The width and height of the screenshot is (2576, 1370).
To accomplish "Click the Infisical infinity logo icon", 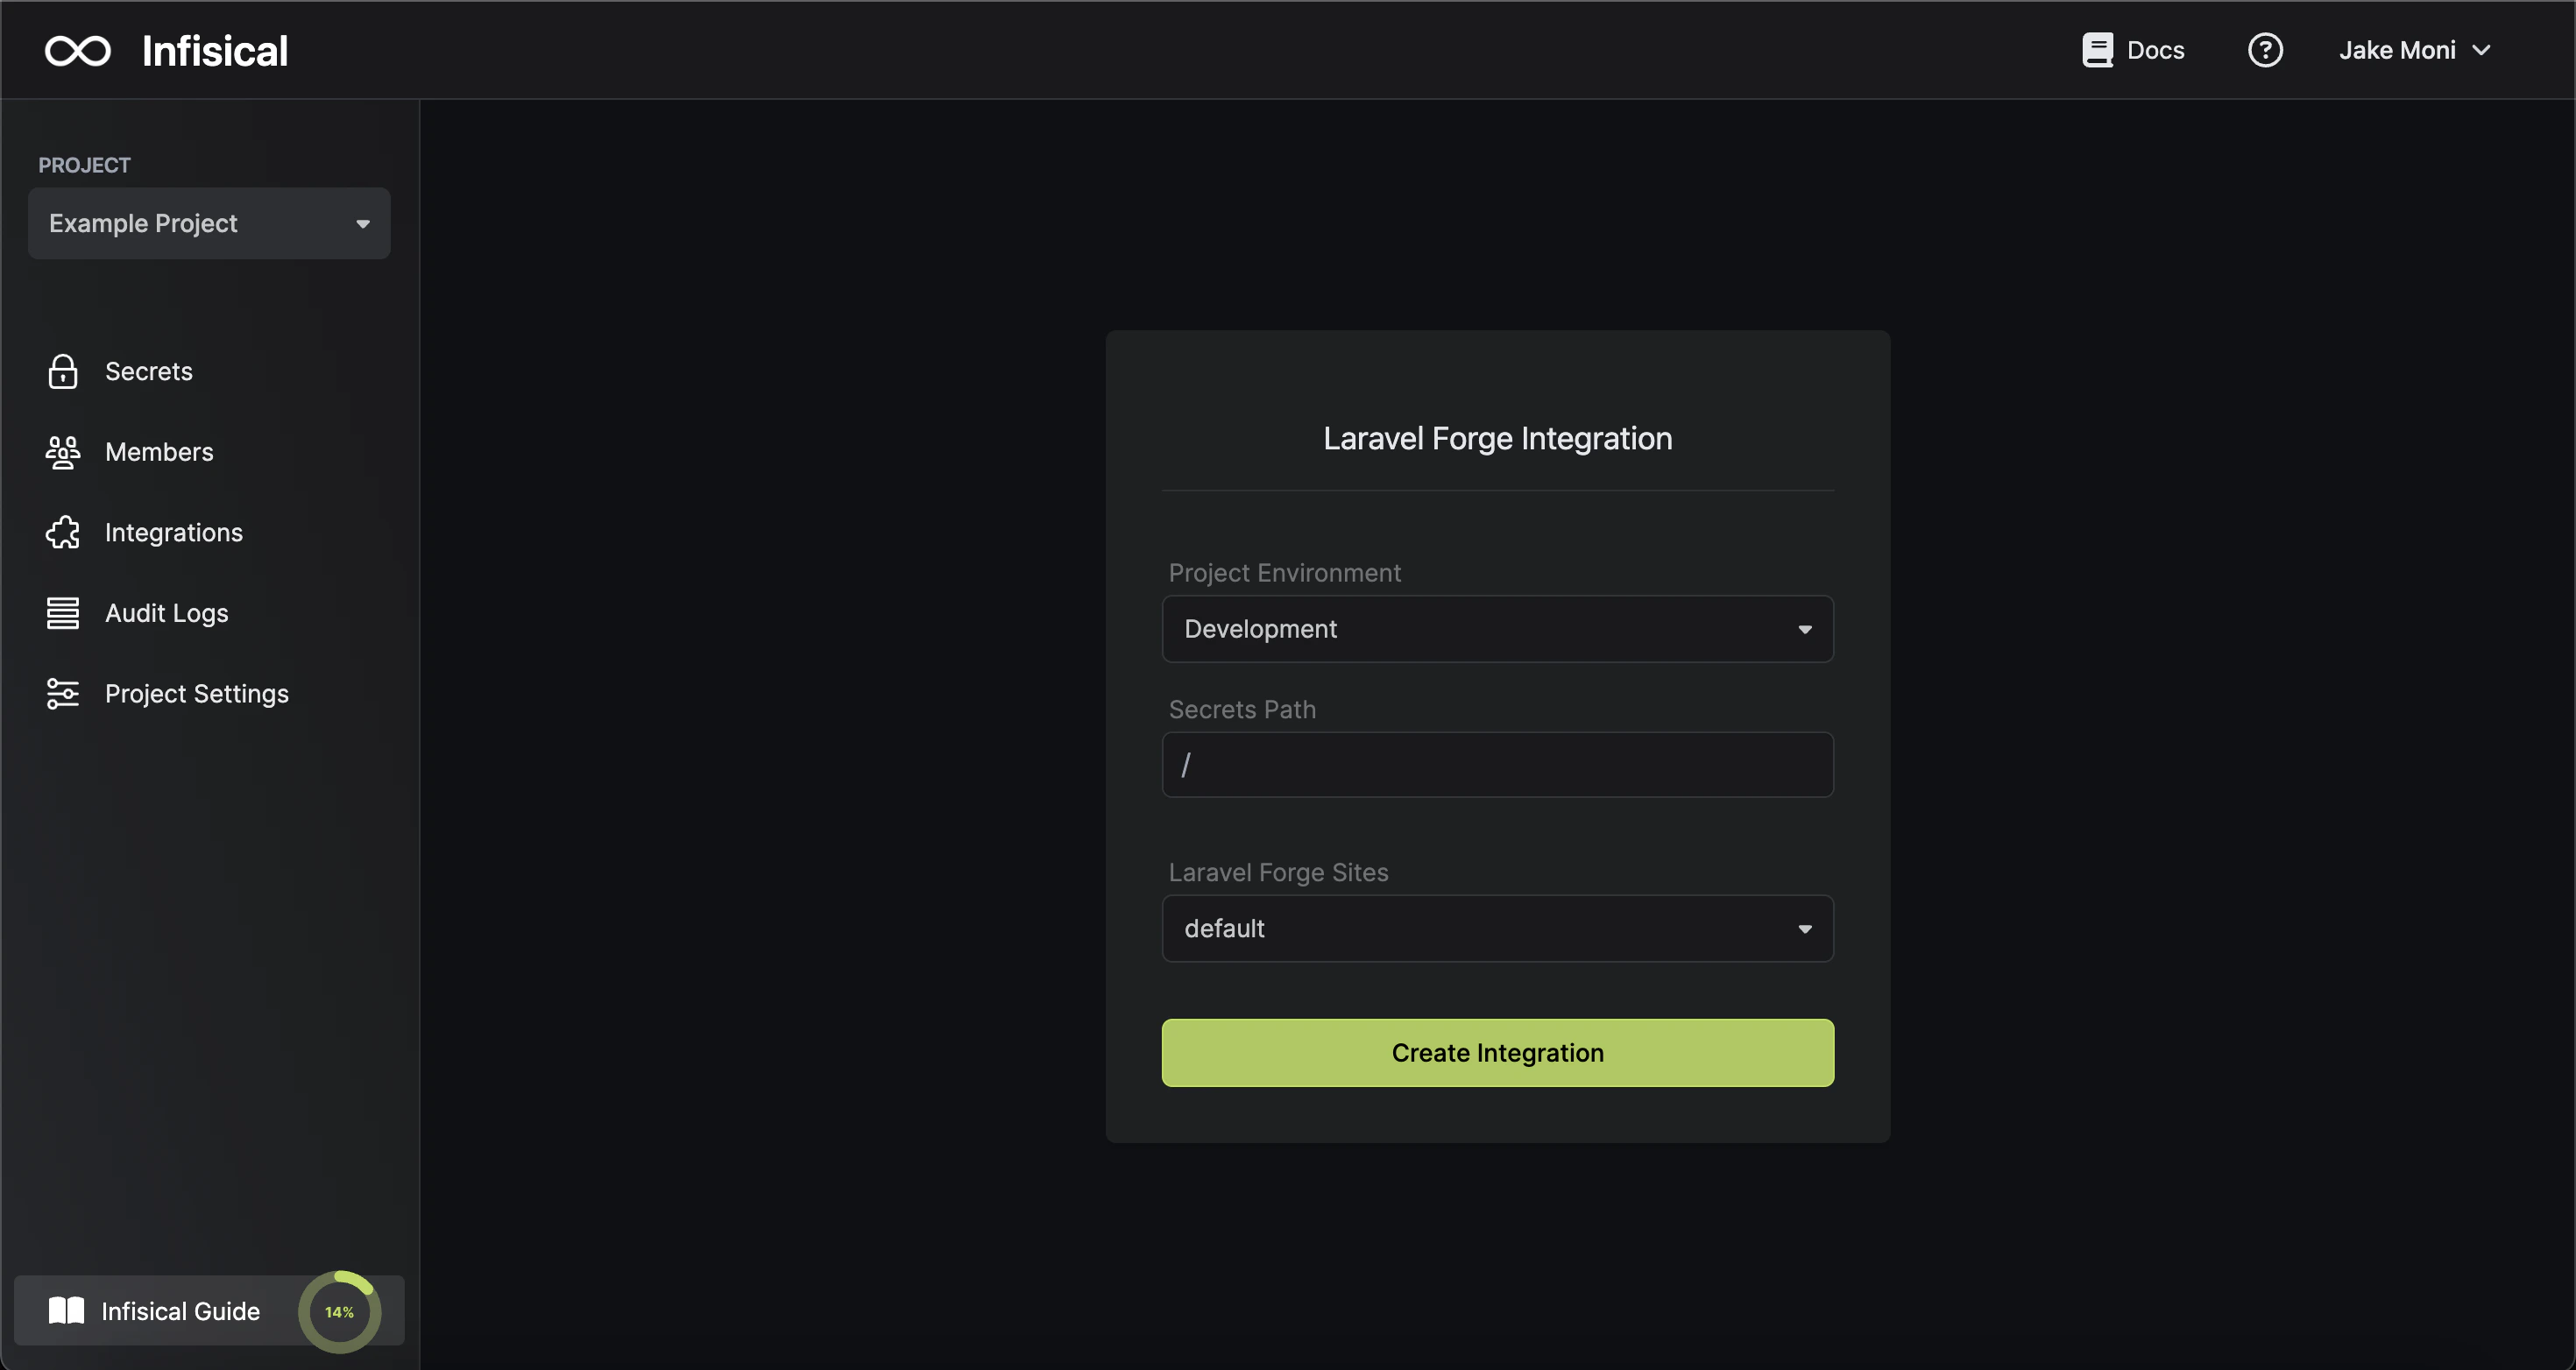I will point(78,50).
